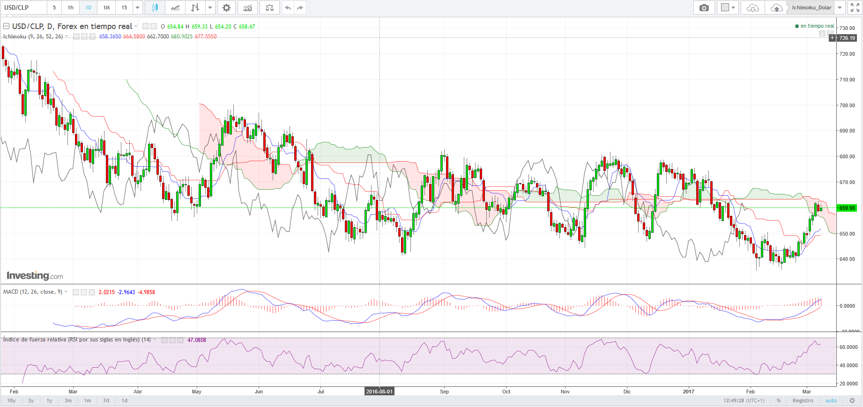Save chart layout to cloud
This screenshot has width=863, height=407.
pyautogui.click(x=776, y=7)
